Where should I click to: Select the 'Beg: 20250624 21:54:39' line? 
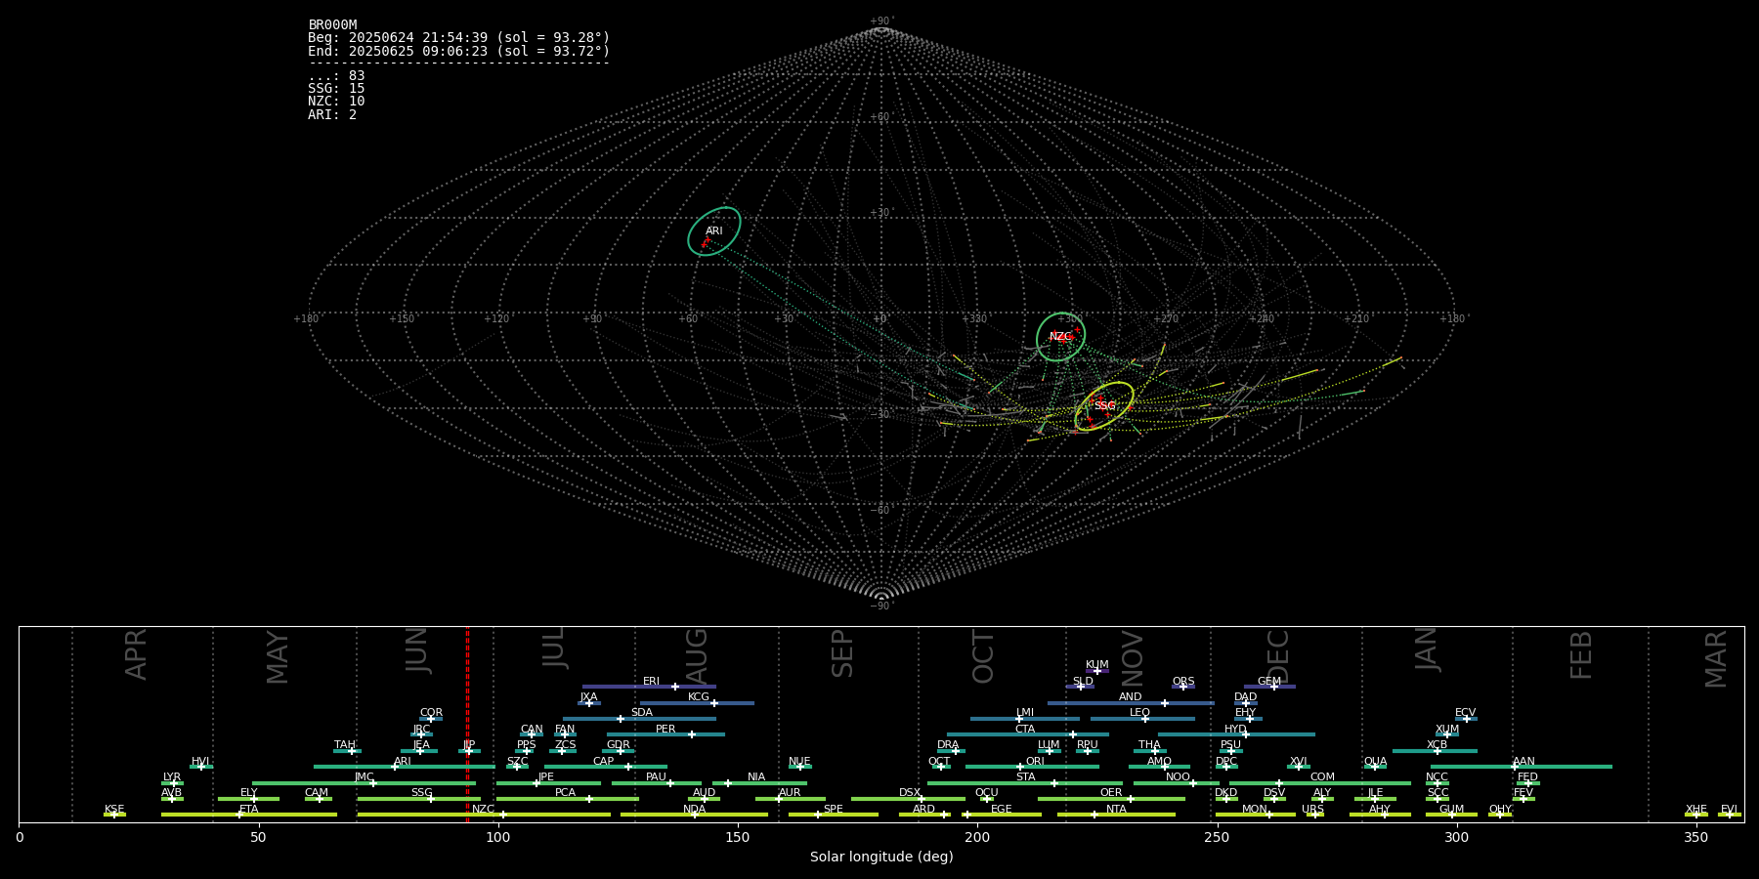(x=458, y=38)
